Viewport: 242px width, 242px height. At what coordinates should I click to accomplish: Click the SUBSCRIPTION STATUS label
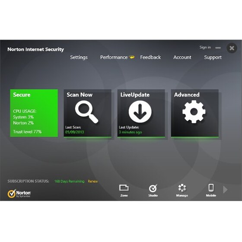point(28,181)
